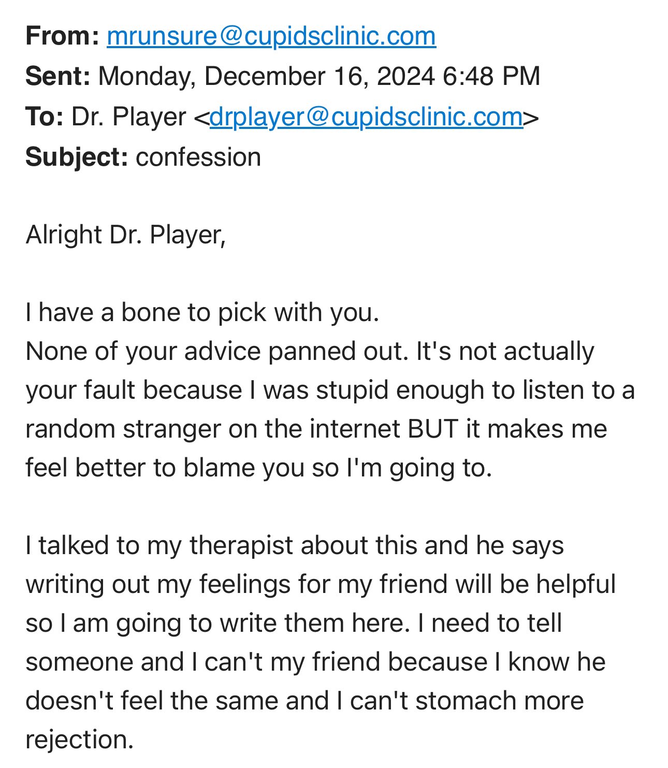Select the sent date December 16, 2024
The image size is (668, 768).
[x=320, y=76]
